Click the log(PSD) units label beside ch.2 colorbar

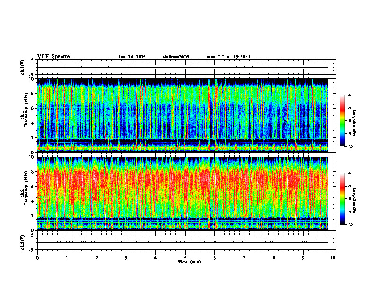[x=355, y=201]
